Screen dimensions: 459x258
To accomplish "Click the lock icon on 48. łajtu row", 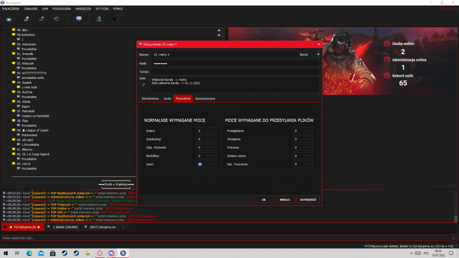I will [218, 30].
